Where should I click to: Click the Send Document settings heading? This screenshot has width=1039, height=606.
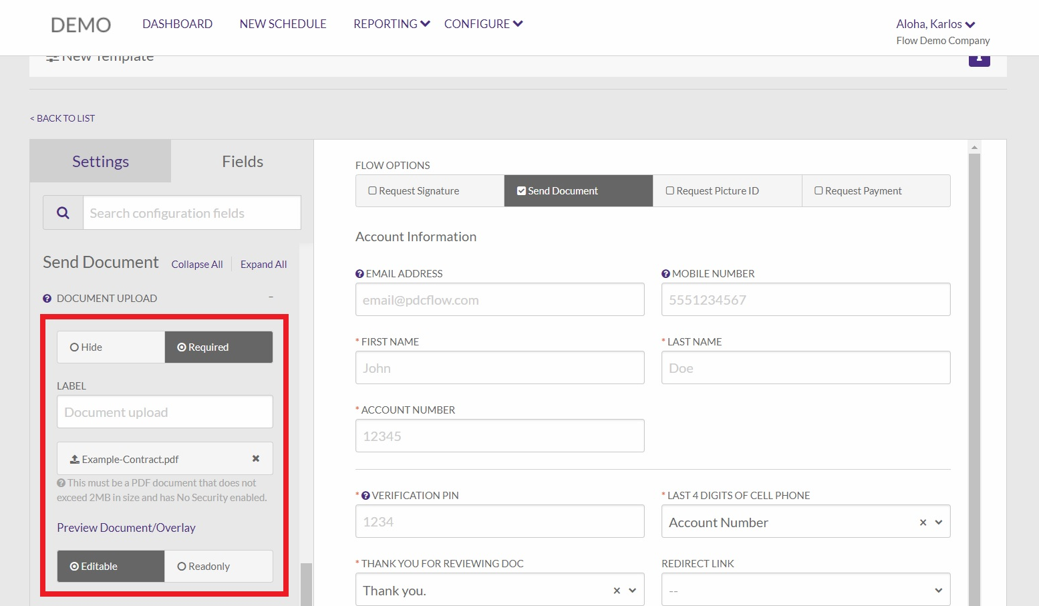pos(101,262)
